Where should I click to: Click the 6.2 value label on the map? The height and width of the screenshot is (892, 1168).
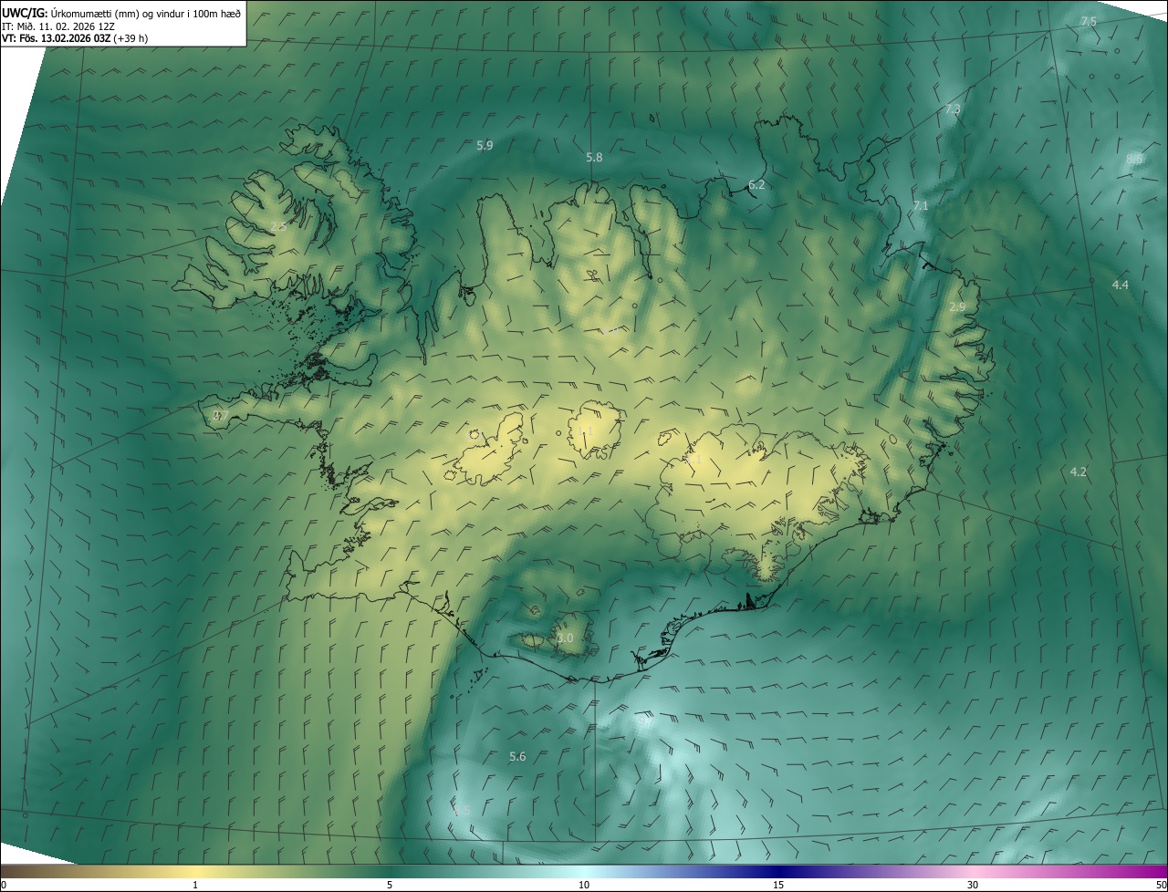[x=756, y=184]
